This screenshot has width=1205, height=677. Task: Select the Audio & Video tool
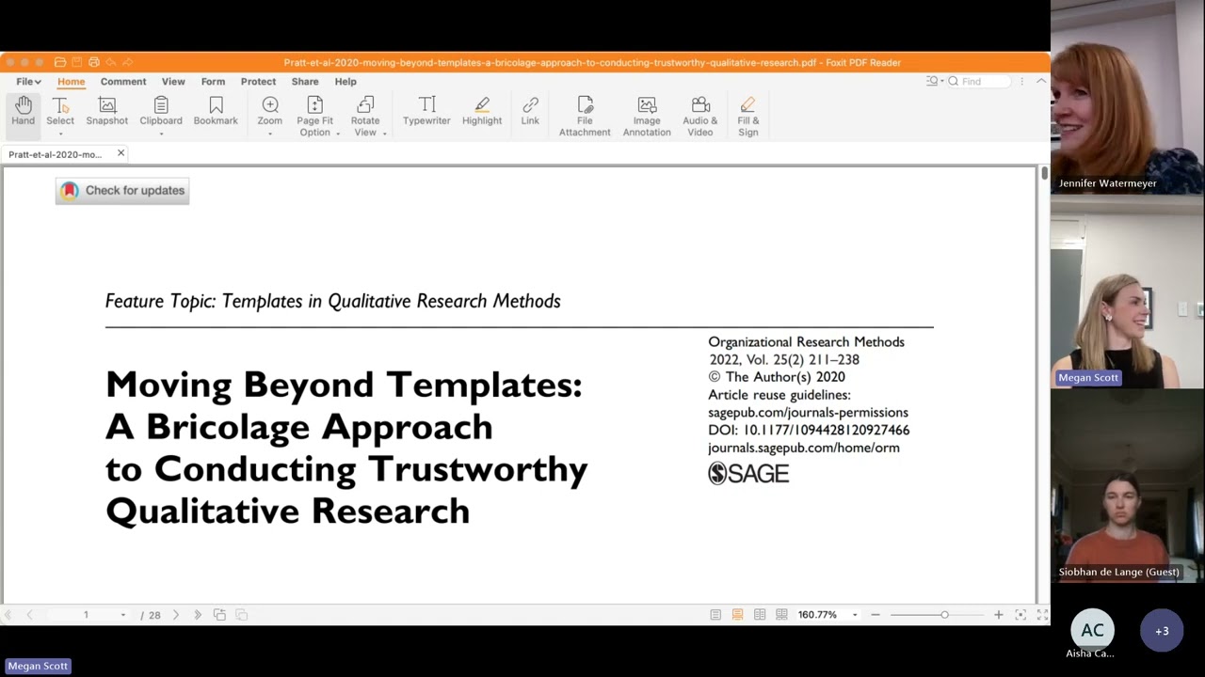click(x=700, y=115)
